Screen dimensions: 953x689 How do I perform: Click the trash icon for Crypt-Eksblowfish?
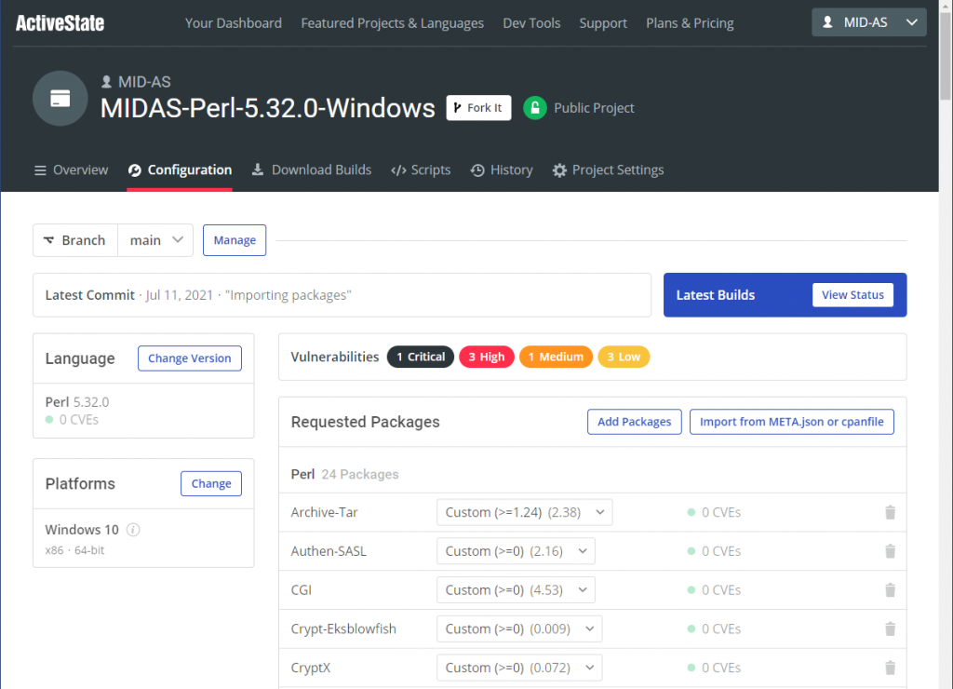click(x=890, y=628)
